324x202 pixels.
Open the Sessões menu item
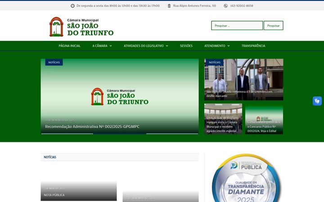(x=186, y=46)
